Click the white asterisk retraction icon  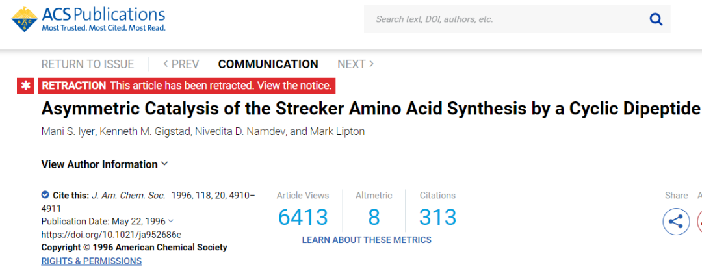click(x=26, y=86)
